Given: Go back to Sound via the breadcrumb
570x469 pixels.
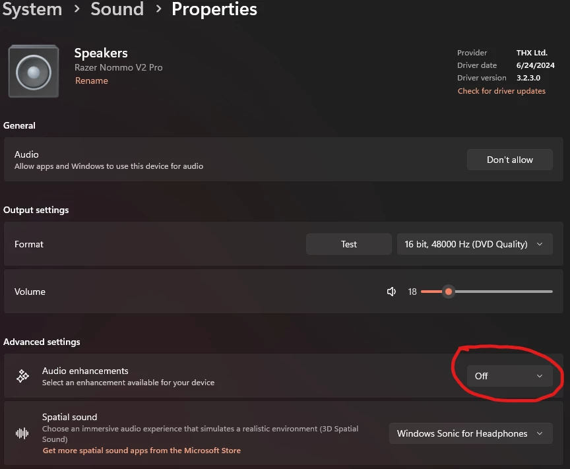Looking at the screenshot, I should pyautogui.click(x=117, y=10).
